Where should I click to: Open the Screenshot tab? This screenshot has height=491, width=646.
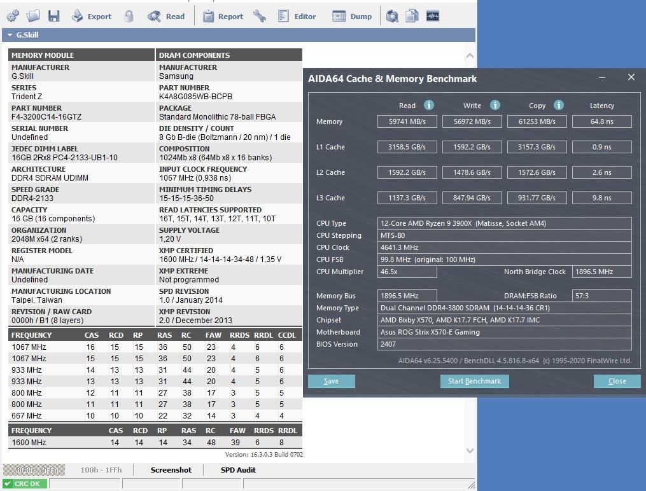click(171, 470)
